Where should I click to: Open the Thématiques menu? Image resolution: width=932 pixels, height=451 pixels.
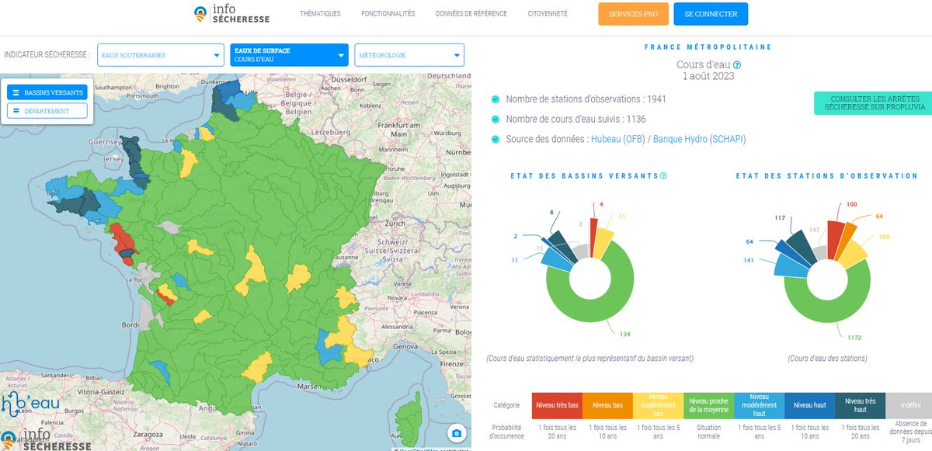pos(320,14)
